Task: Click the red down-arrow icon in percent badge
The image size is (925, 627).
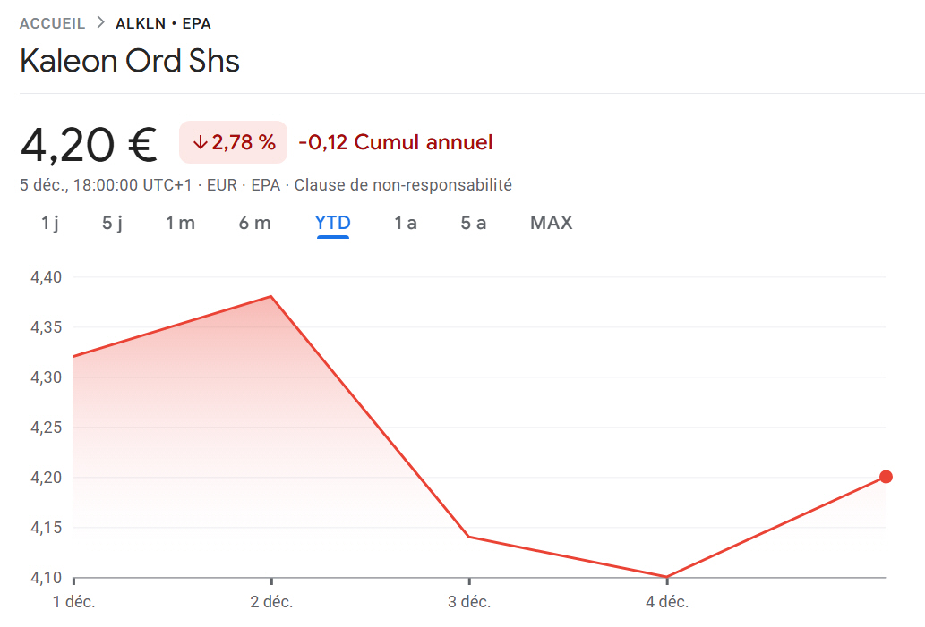Action: pyautogui.click(x=201, y=143)
